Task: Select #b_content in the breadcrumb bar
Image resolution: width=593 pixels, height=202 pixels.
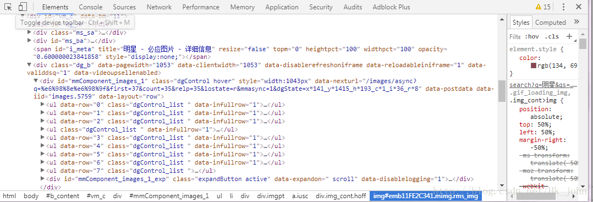Action: tap(63, 196)
